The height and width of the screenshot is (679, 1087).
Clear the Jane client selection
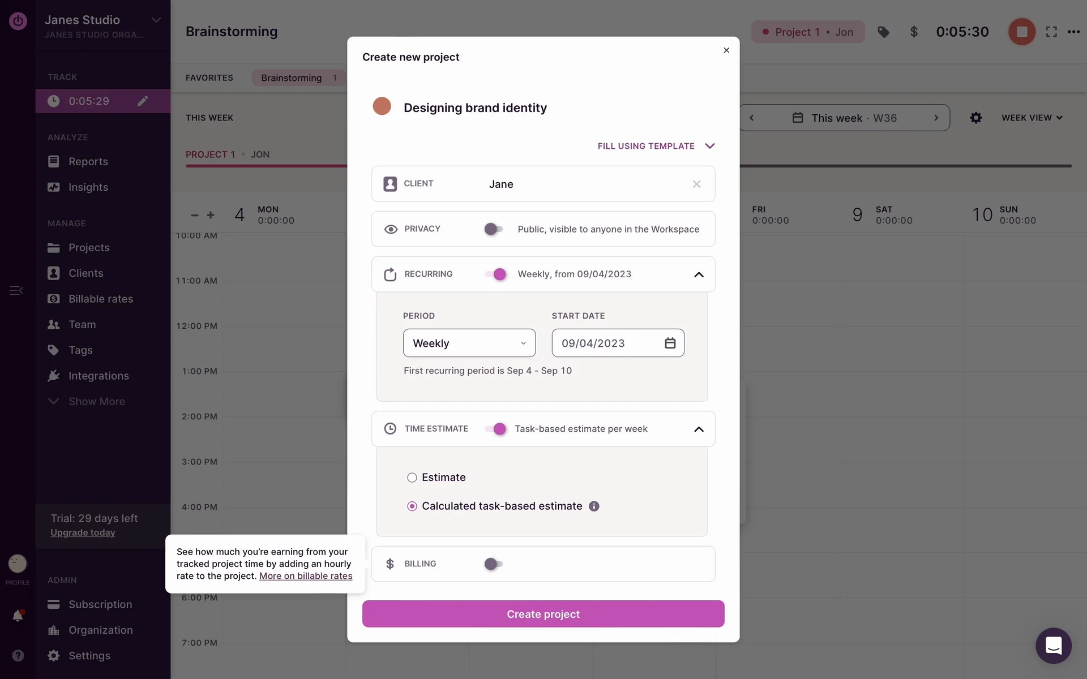(x=696, y=184)
